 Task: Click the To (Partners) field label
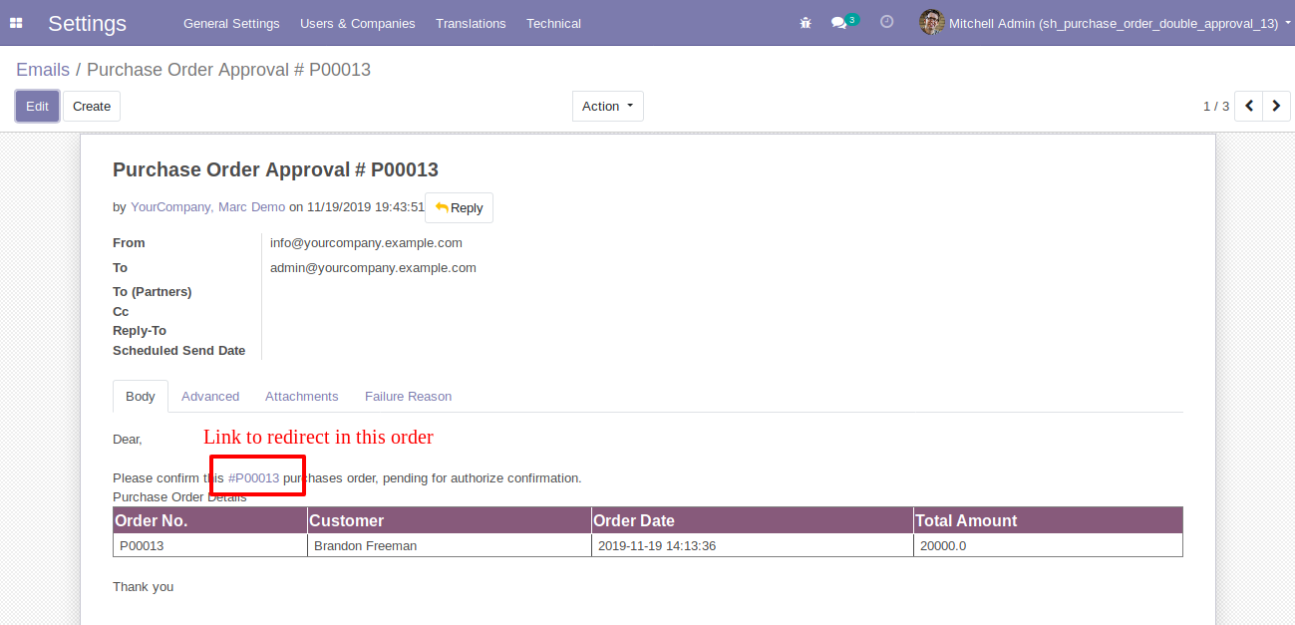click(152, 291)
